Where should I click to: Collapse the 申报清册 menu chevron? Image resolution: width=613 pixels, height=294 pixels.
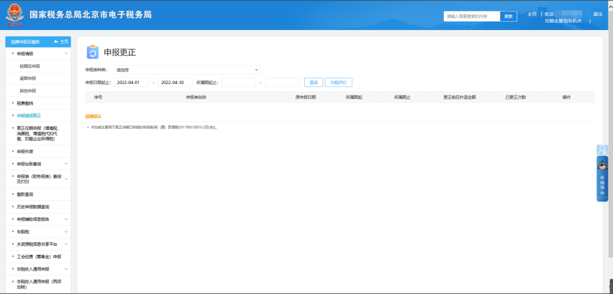(x=66, y=53)
